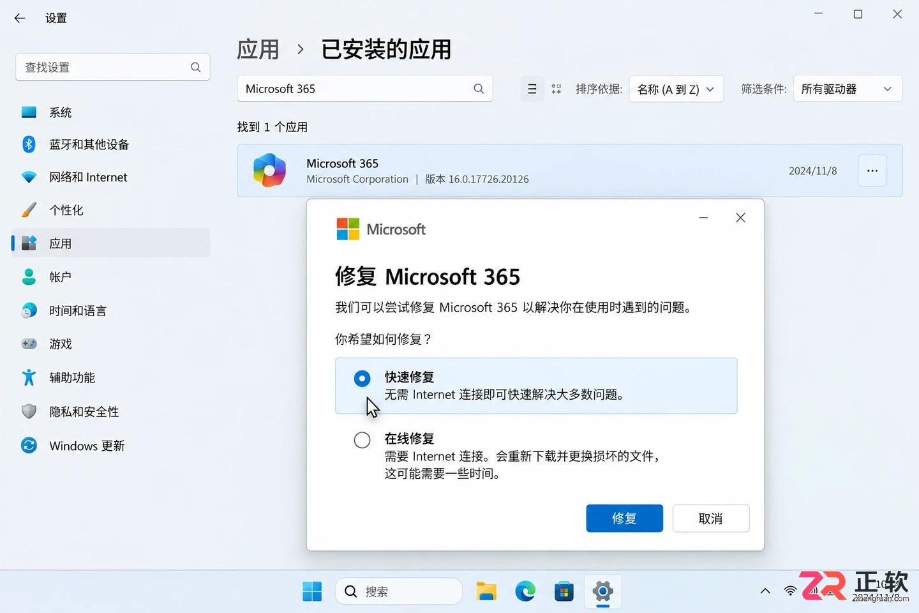Click the 帐户 person icon

(29, 276)
